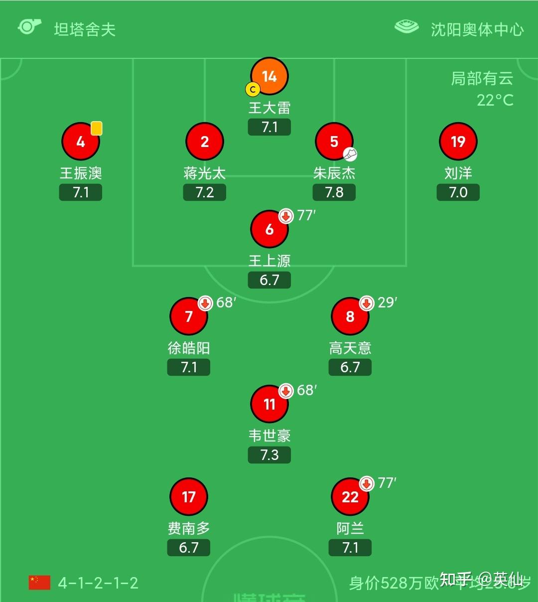Click the 29' substitution arrow on 高天意
Screen dimensions: 538x602
coord(367,303)
